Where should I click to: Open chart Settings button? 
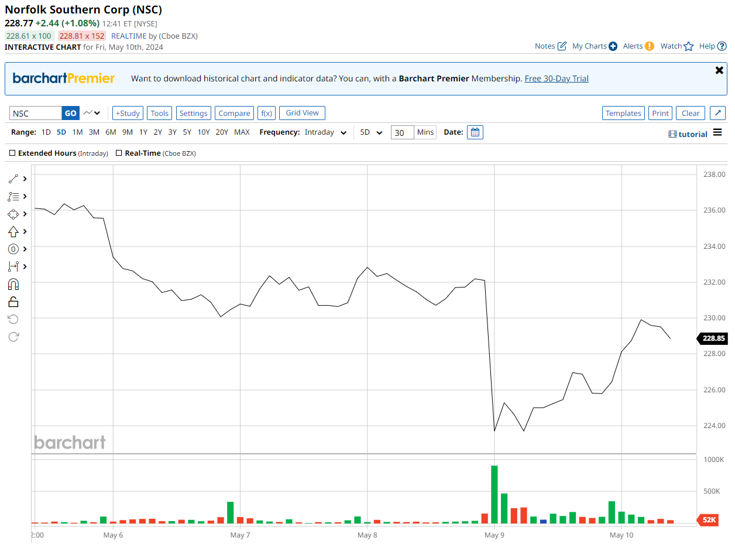(193, 113)
